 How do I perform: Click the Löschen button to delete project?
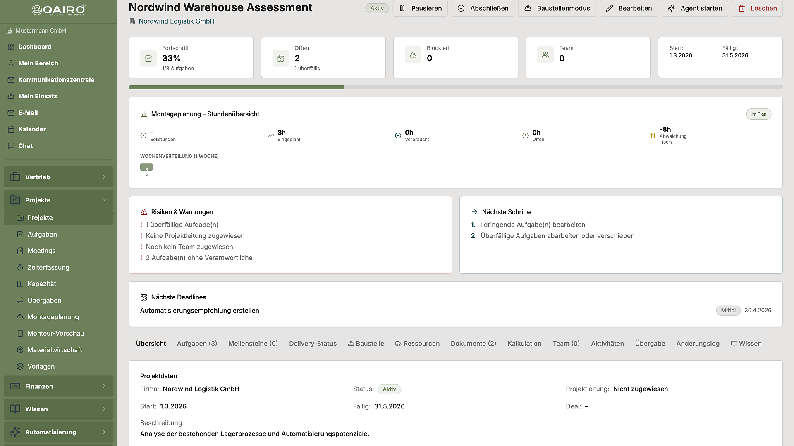tap(757, 8)
